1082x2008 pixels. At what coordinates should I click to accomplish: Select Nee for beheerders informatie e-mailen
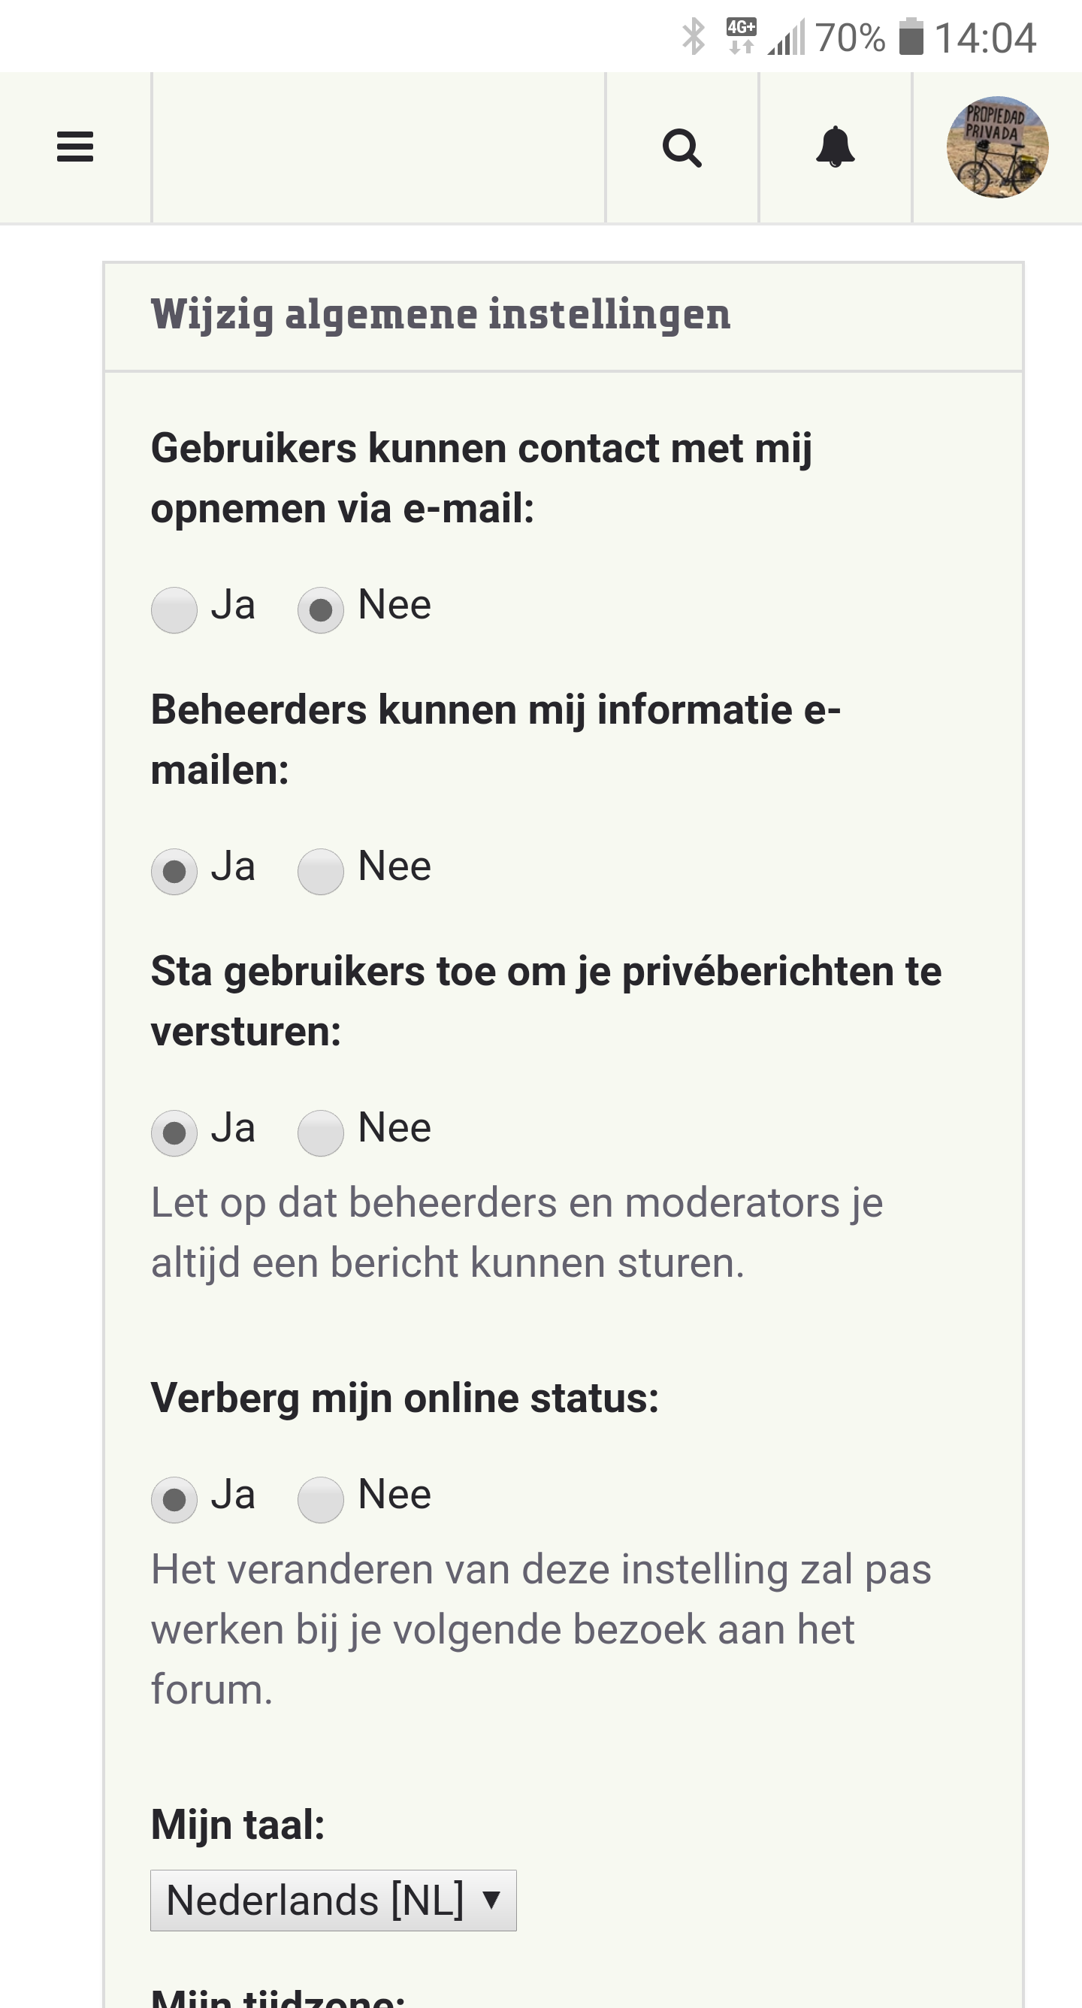coord(320,871)
